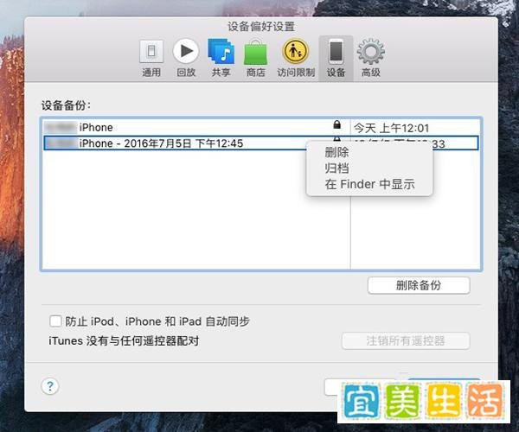Select the 设备 devices preferences pane
The height and width of the screenshot is (432, 519).
(x=336, y=59)
